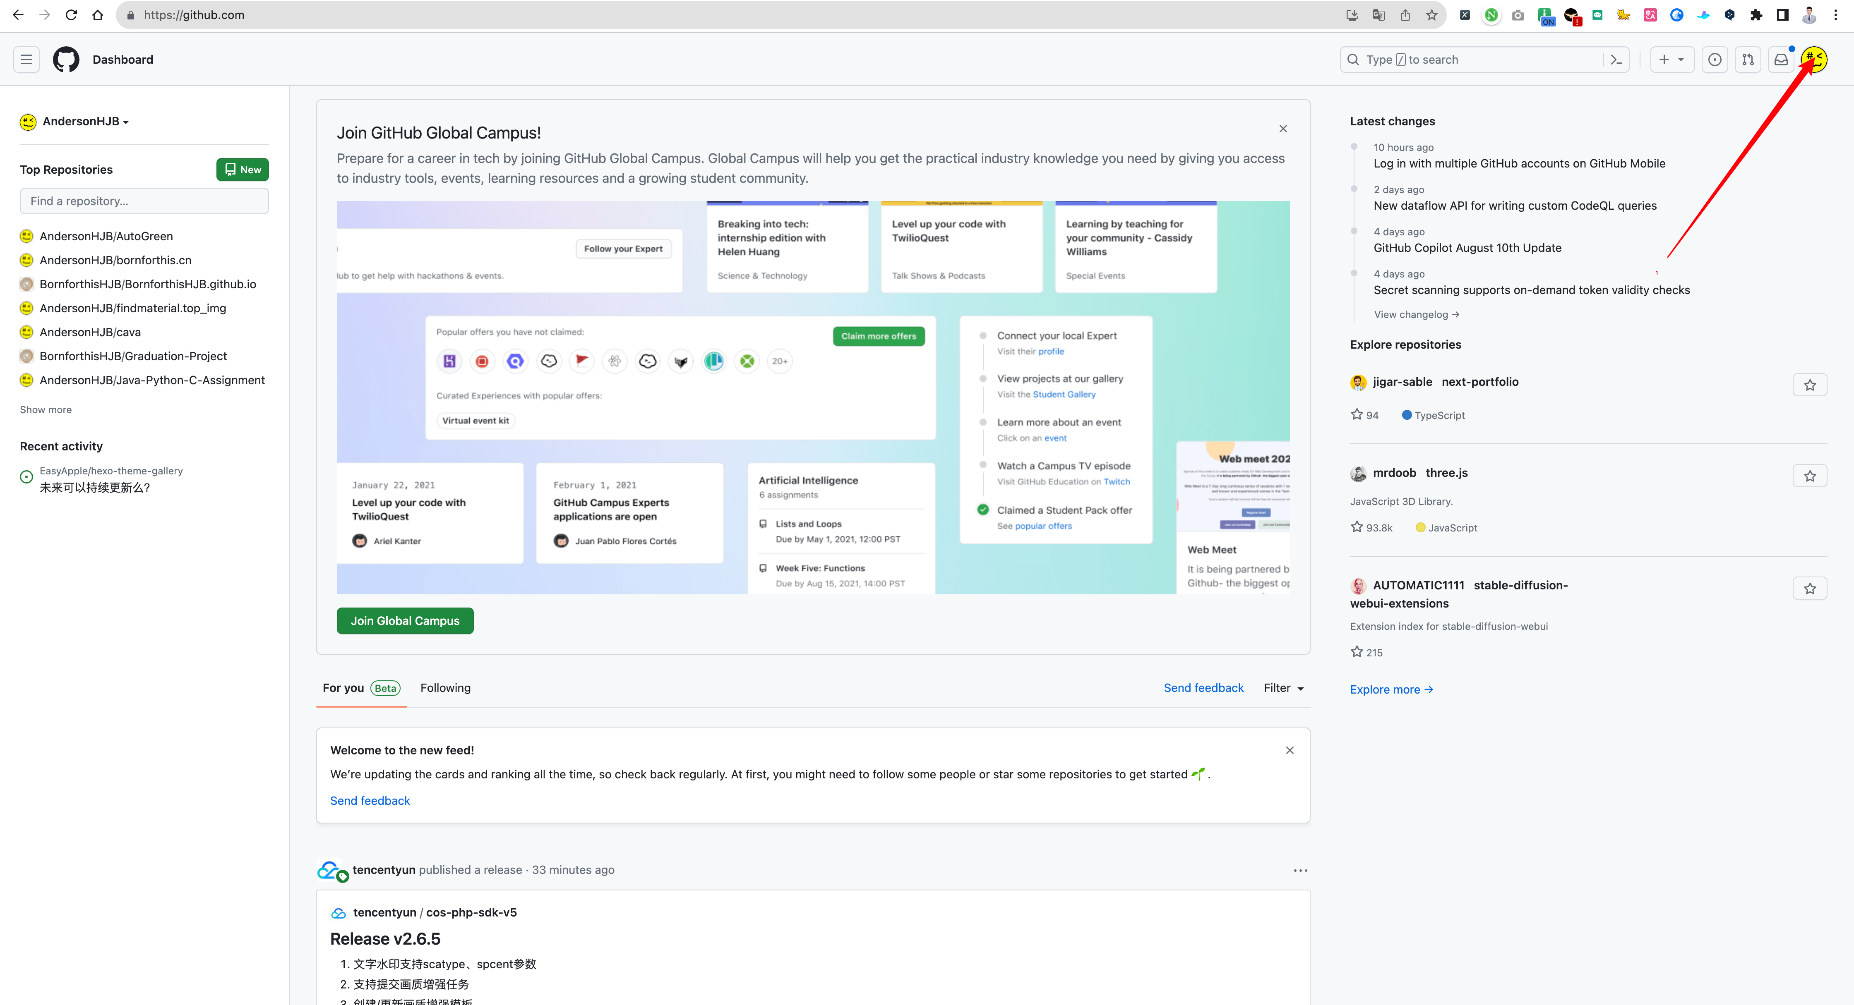Image resolution: width=1854 pixels, height=1005 pixels.
Task: Open the AndersonHJB/findmaterial.top_img repository
Action: point(133,308)
